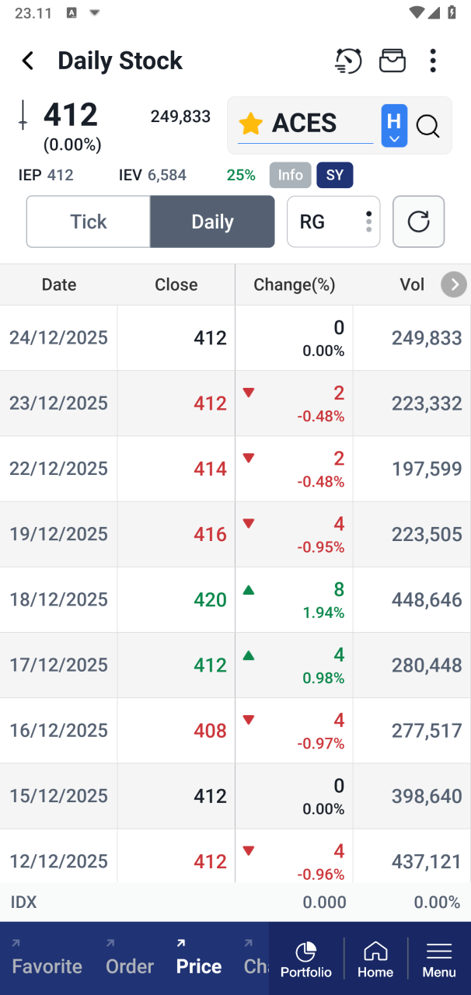This screenshot has width=471, height=995.
Task: Open Portfolio from the bottom bar
Action: point(306,959)
